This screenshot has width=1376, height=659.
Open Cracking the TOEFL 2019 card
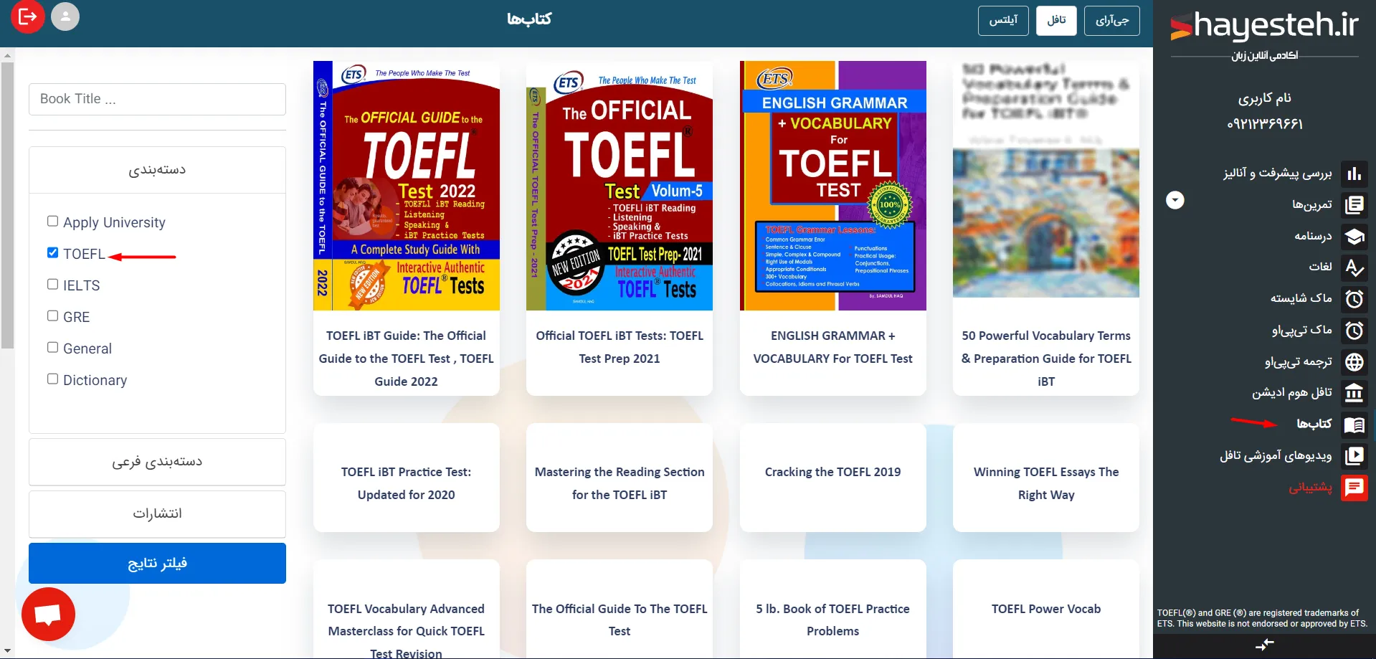point(832,477)
